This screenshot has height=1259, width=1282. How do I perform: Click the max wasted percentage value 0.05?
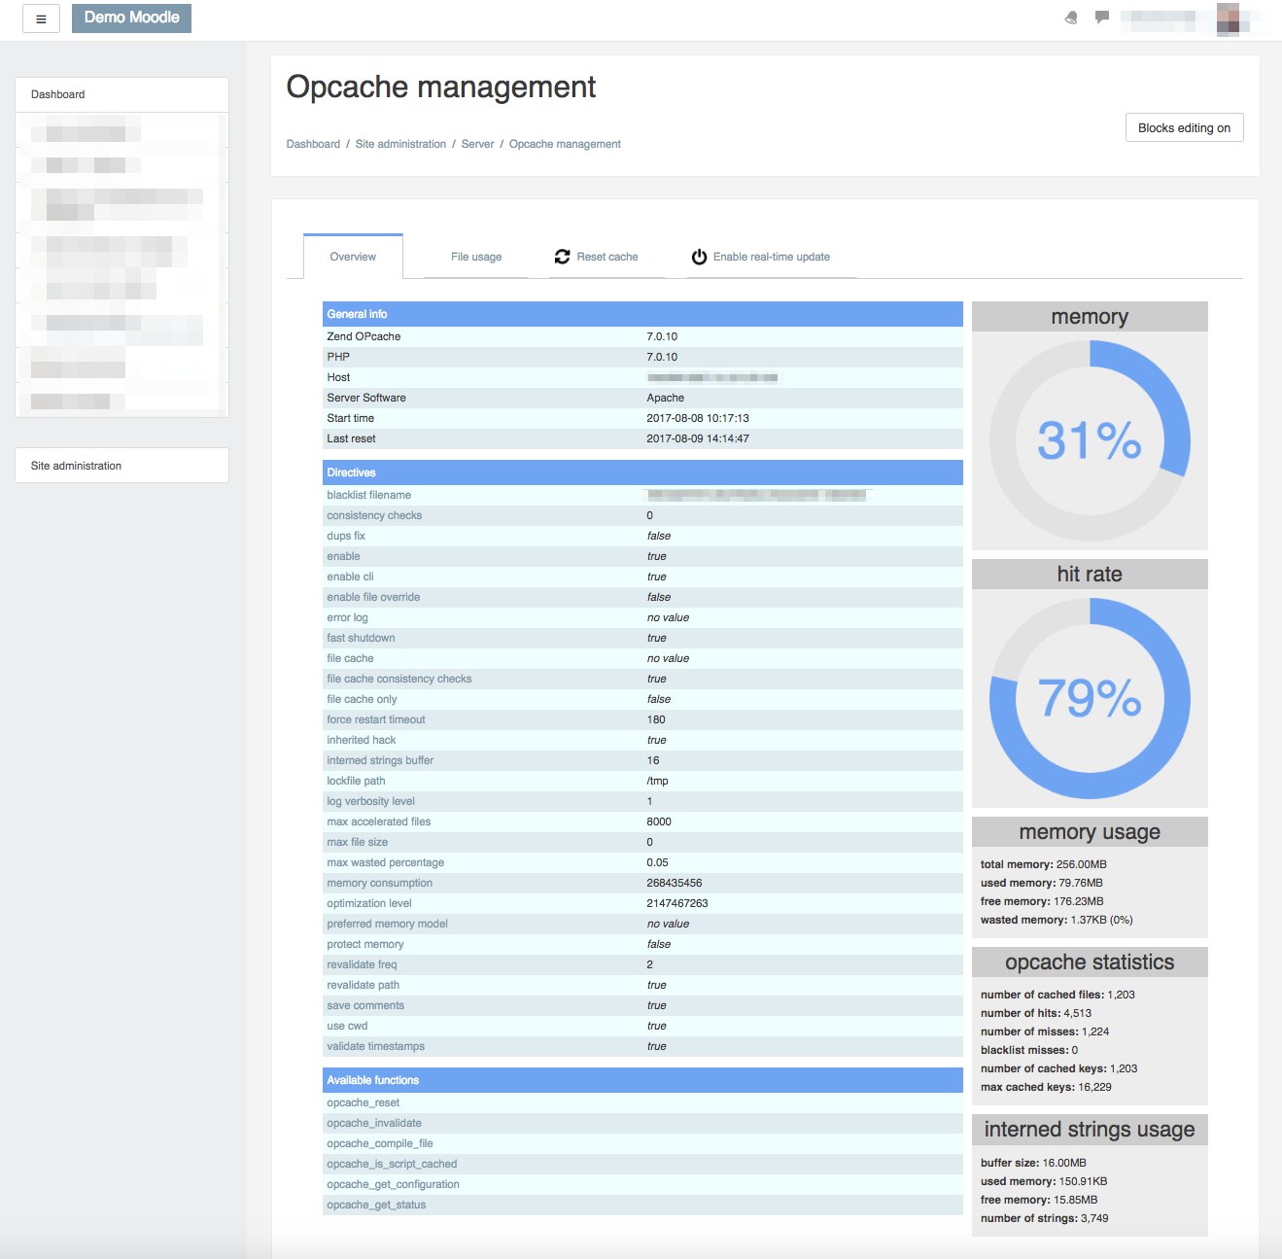coord(658,862)
